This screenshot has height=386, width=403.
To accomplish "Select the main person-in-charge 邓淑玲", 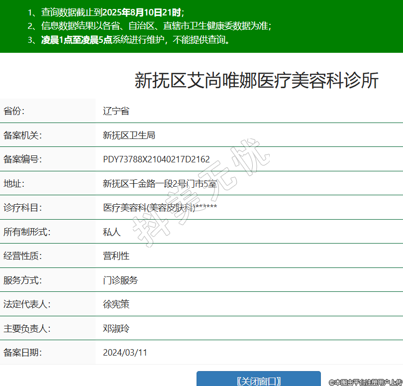I will 116,329.
